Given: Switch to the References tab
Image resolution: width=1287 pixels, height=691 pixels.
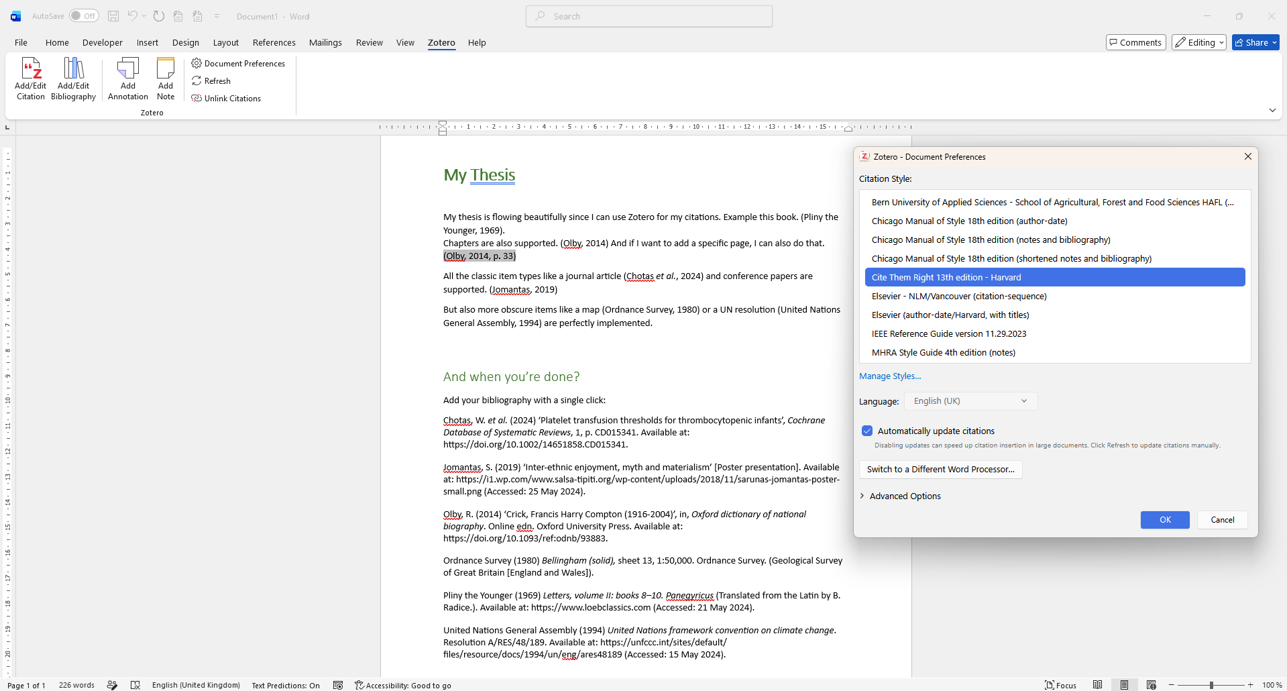Looking at the screenshot, I should [274, 42].
